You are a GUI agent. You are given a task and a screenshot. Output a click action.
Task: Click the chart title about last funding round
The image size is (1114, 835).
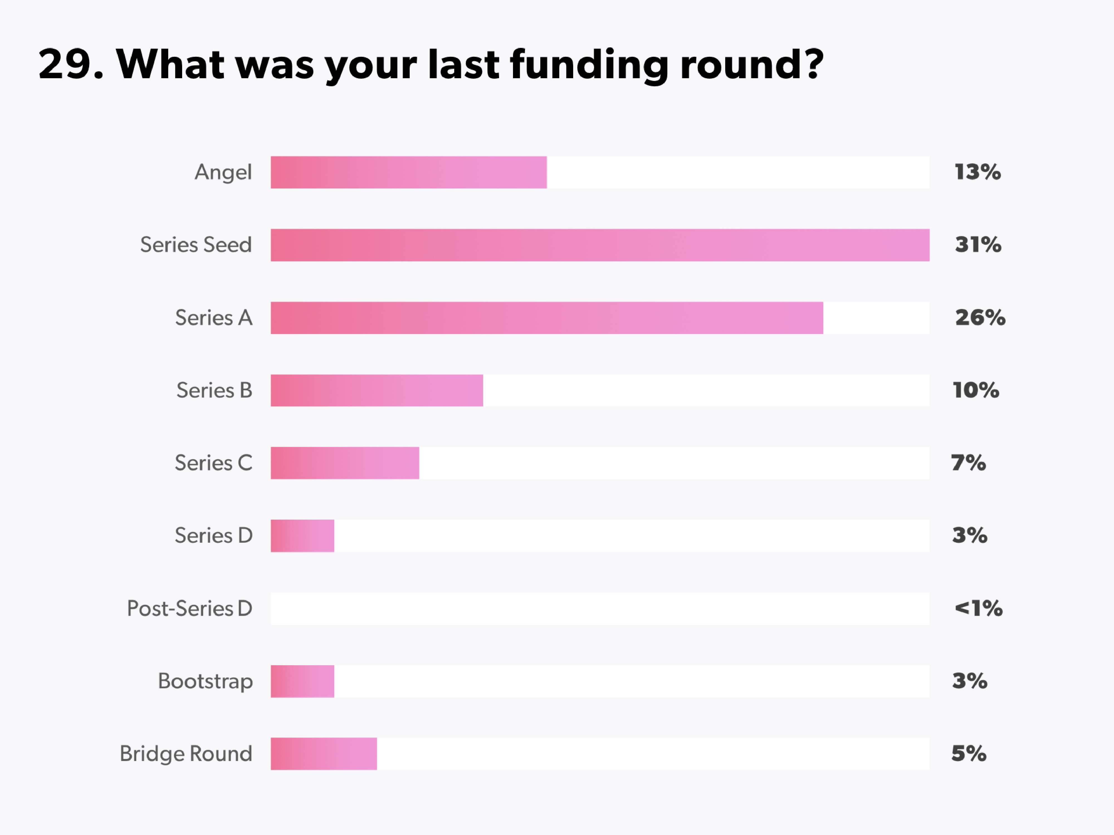coord(431,64)
